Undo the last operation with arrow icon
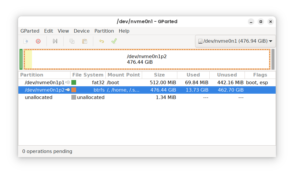This screenshot has width=294, height=177. (102, 41)
